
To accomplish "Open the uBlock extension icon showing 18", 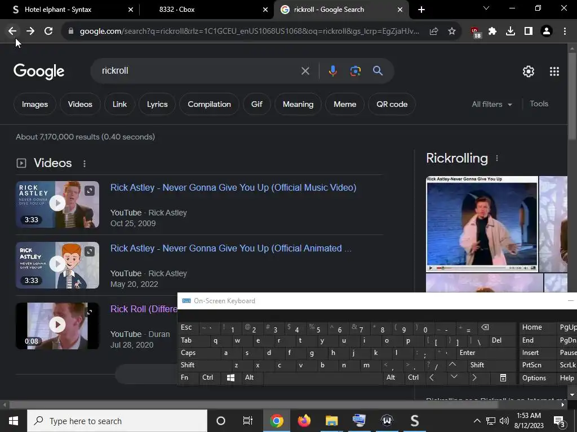I will (476, 32).
